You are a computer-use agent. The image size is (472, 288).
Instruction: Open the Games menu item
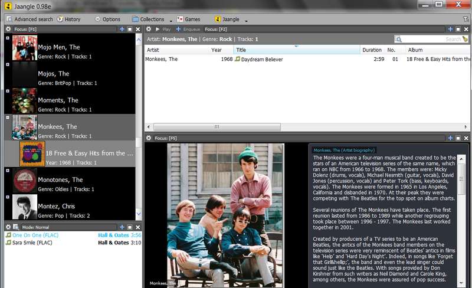(x=189, y=19)
